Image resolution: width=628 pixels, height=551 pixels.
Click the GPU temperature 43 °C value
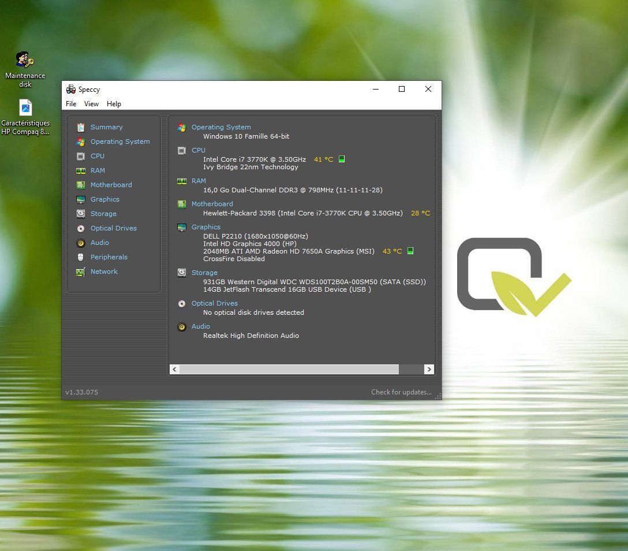click(x=392, y=251)
